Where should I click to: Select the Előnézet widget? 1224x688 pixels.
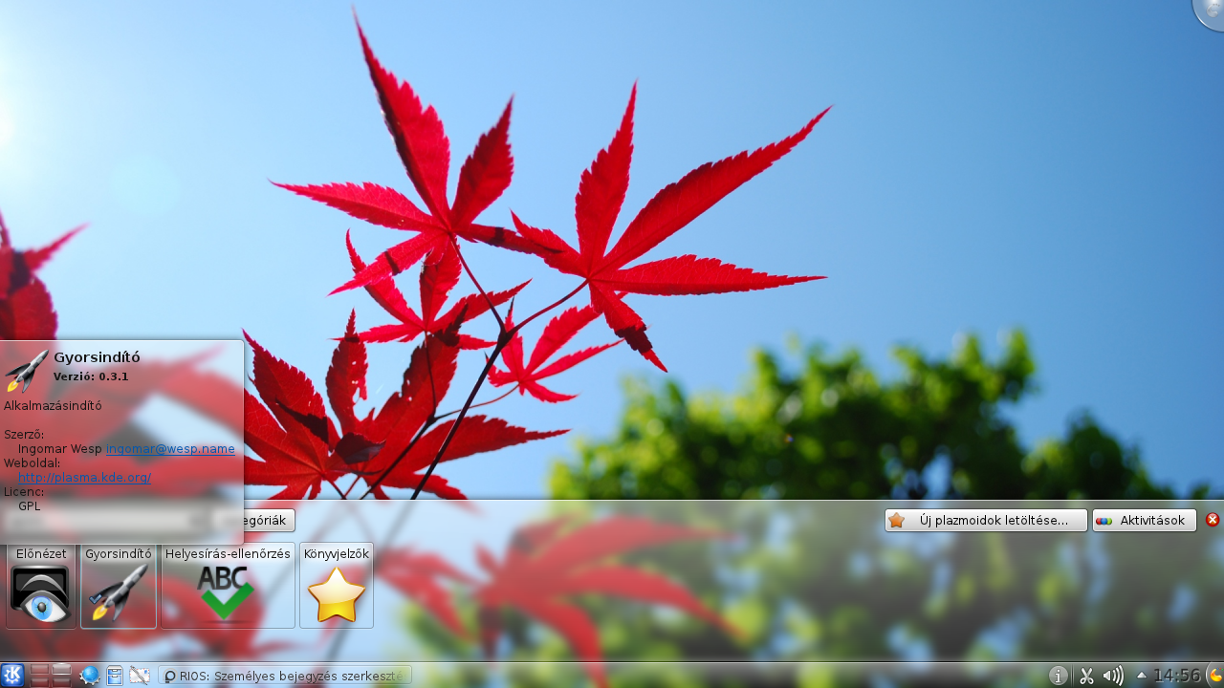coord(41,586)
